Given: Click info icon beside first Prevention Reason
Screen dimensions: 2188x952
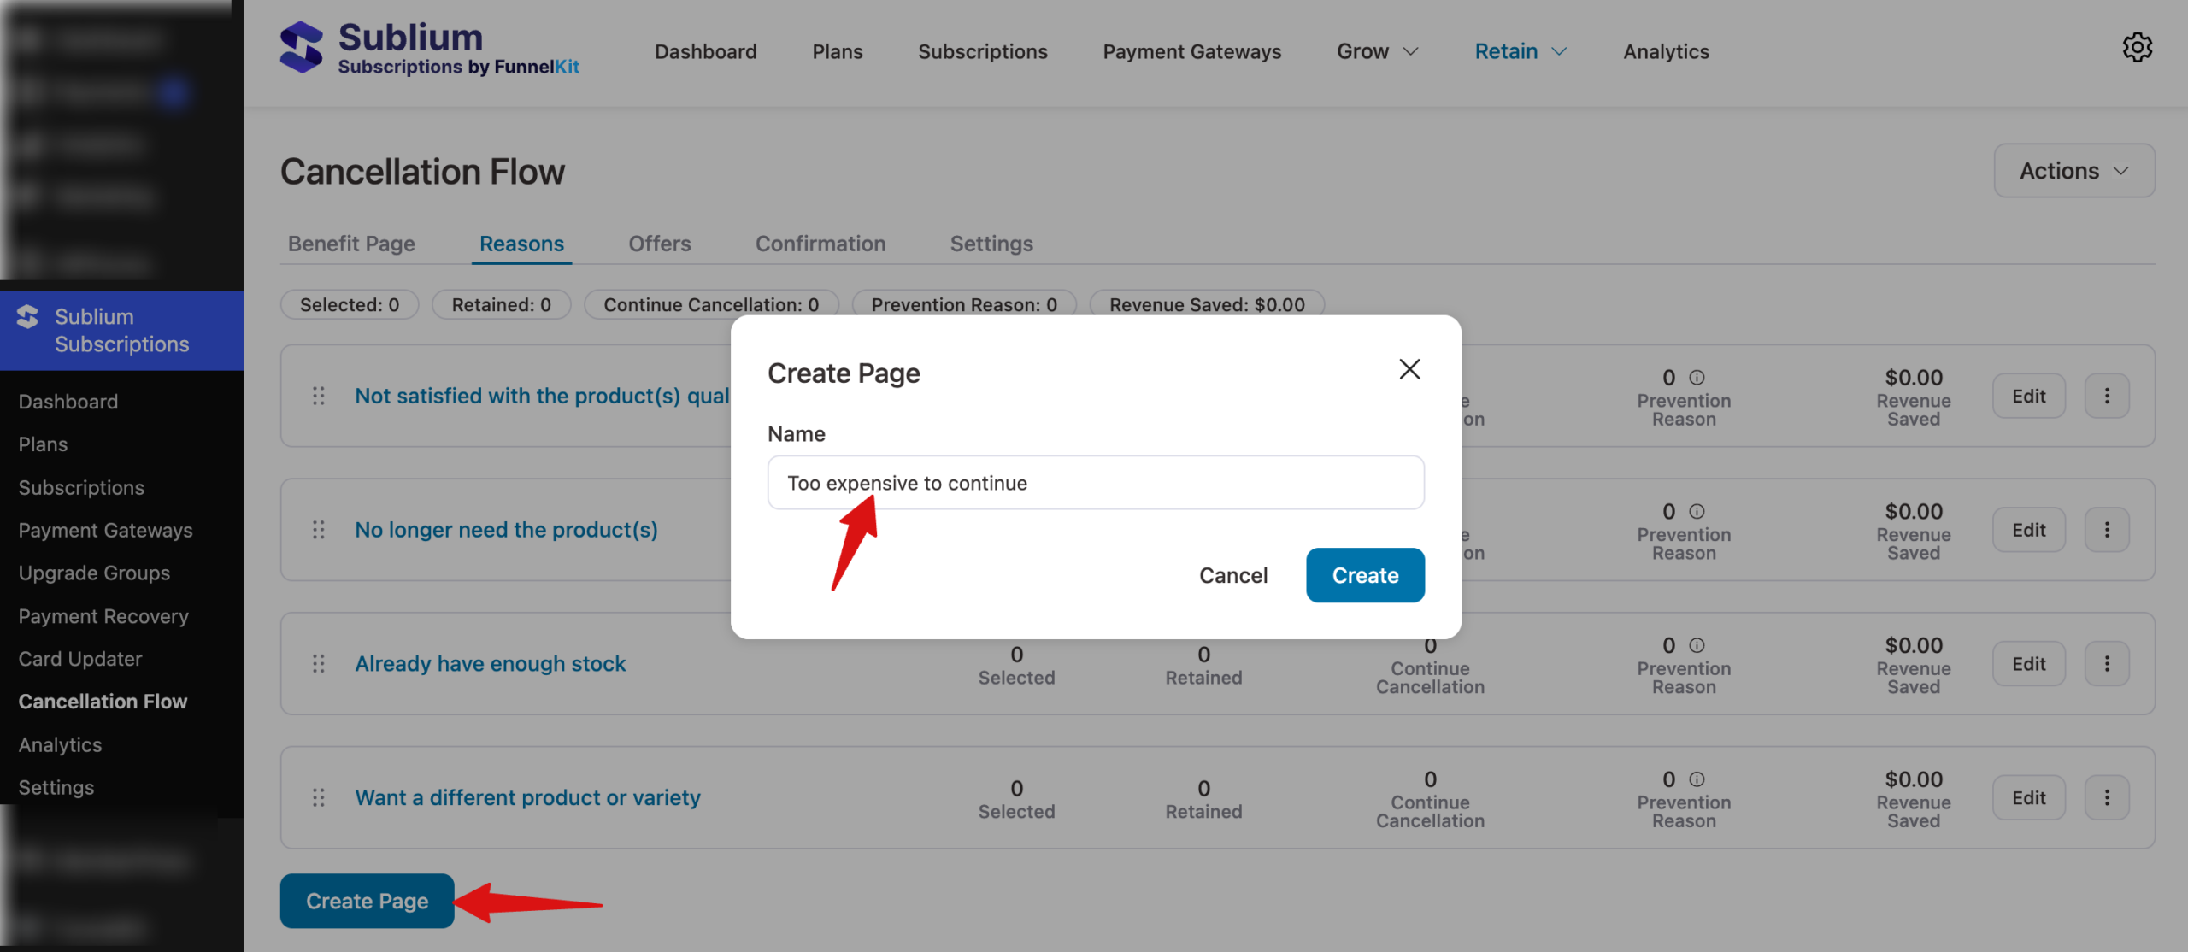Looking at the screenshot, I should pyautogui.click(x=1697, y=378).
